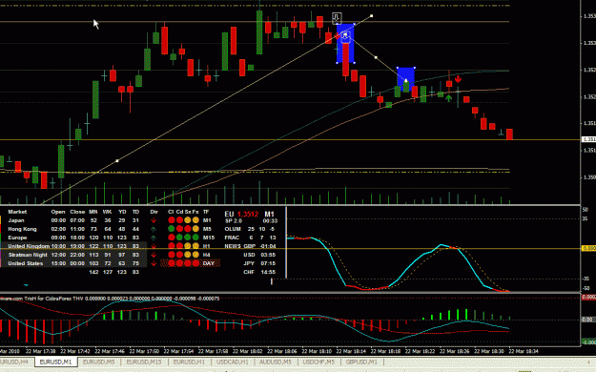Select the active EURUSD,M1 tab
The height and width of the screenshot is (372, 596).
(x=55, y=362)
